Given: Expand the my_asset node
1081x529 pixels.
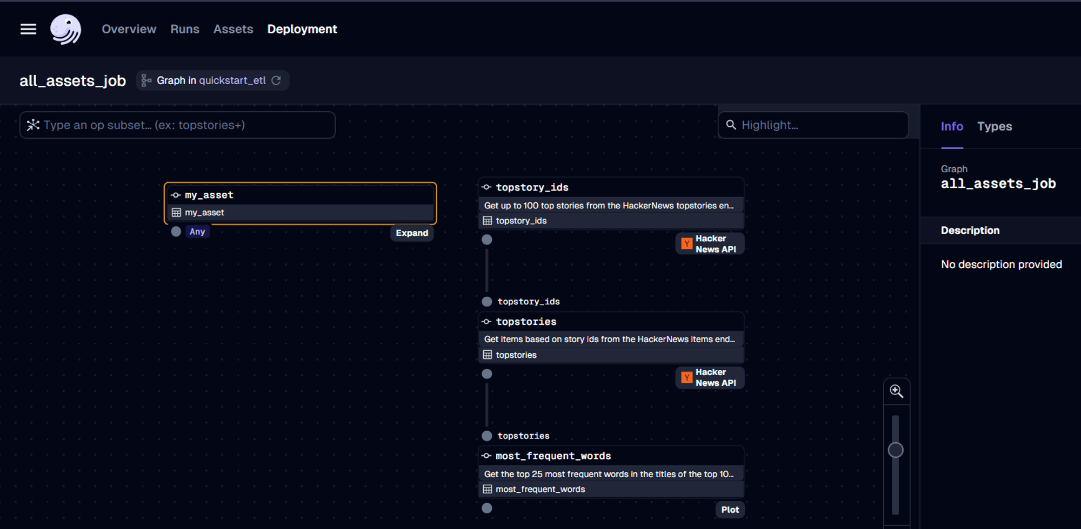Looking at the screenshot, I should (412, 233).
